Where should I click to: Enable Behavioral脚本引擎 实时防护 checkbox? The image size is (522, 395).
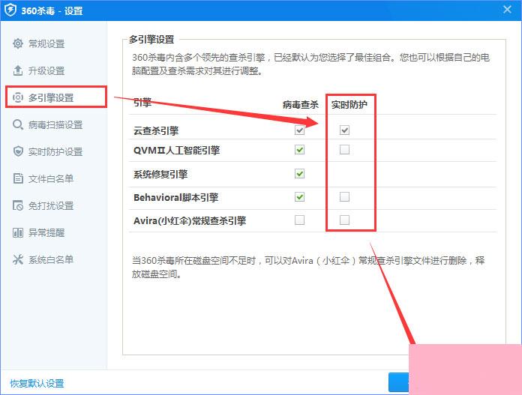pyautogui.click(x=344, y=197)
